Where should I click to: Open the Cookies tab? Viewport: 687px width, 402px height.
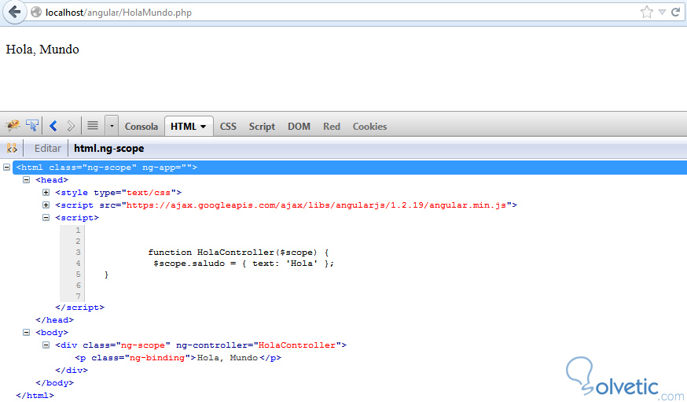[369, 126]
